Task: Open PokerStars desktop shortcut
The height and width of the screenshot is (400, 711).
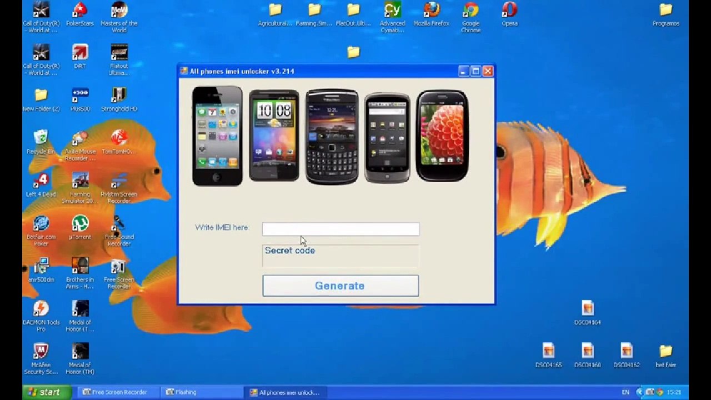Action: pyautogui.click(x=80, y=14)
